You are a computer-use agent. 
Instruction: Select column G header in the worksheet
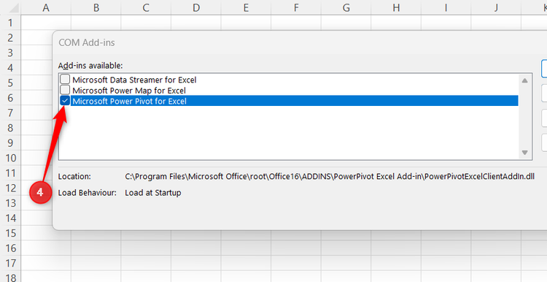click(x=346, y=7)
